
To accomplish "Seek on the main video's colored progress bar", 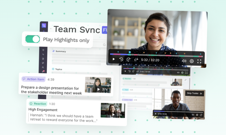I will pyautogui.click(x=156, y=55).
